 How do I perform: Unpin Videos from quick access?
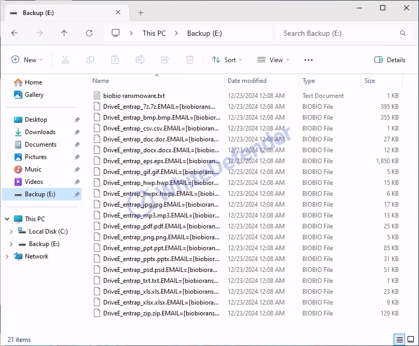tap(77, 182)
